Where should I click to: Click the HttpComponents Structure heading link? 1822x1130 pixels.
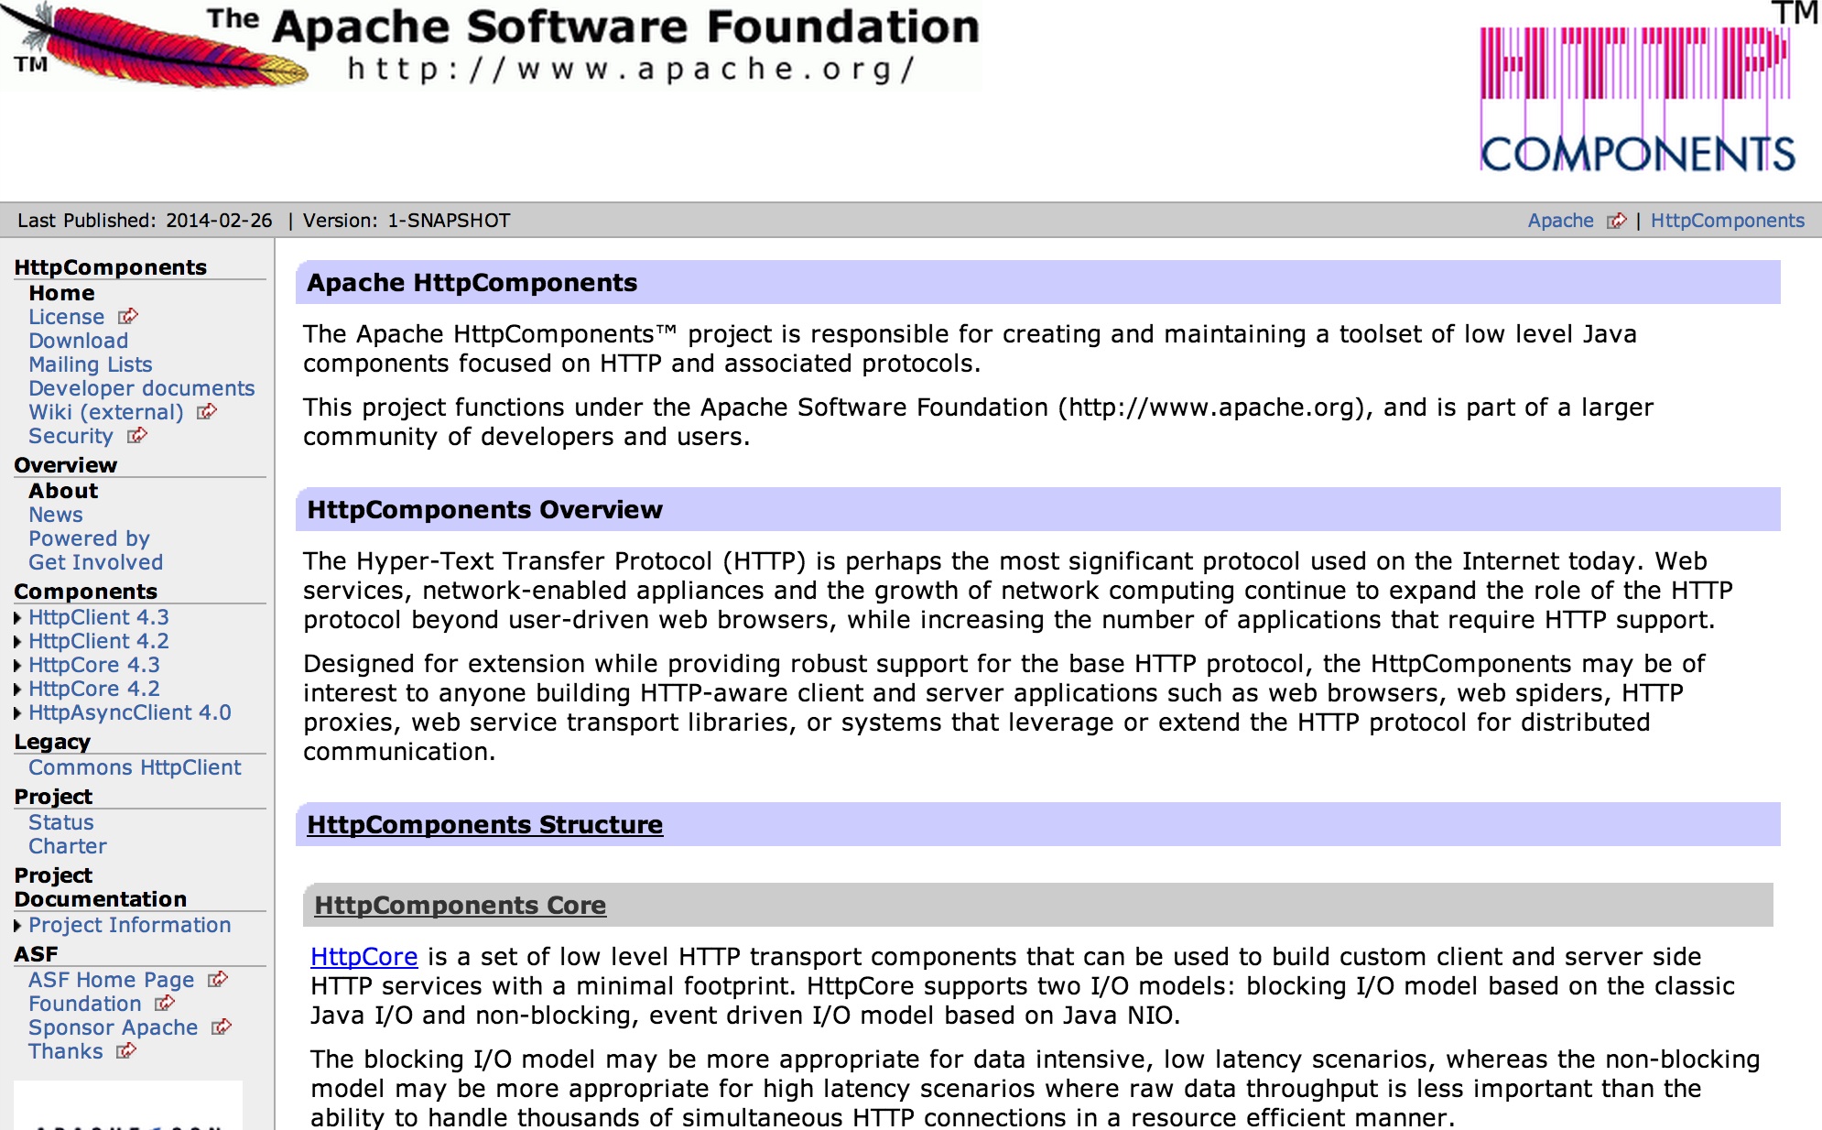click(485, 825)
